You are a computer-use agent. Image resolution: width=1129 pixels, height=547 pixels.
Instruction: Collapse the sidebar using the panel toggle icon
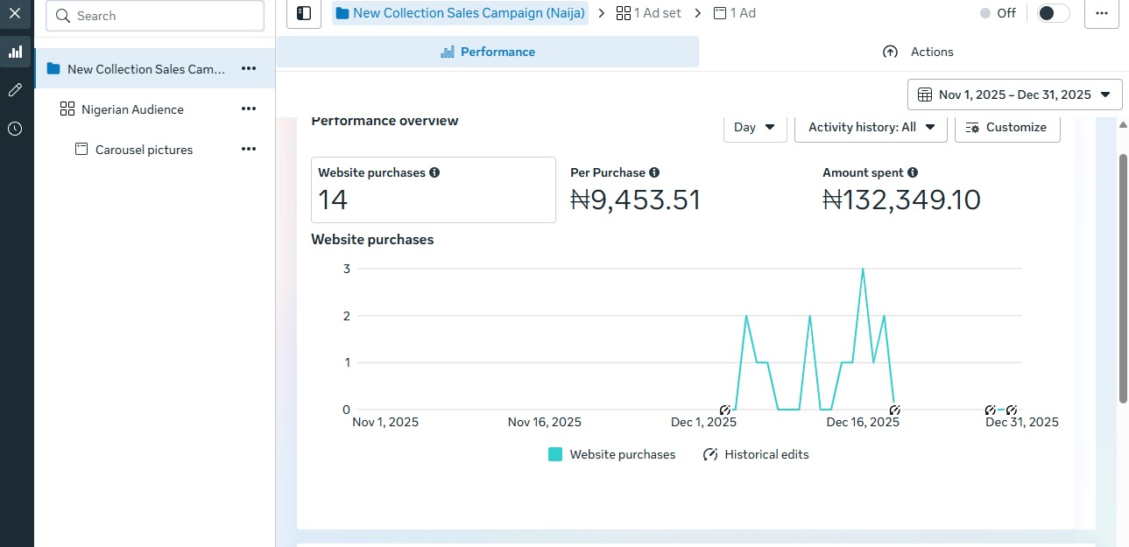(x=303, y=13)
